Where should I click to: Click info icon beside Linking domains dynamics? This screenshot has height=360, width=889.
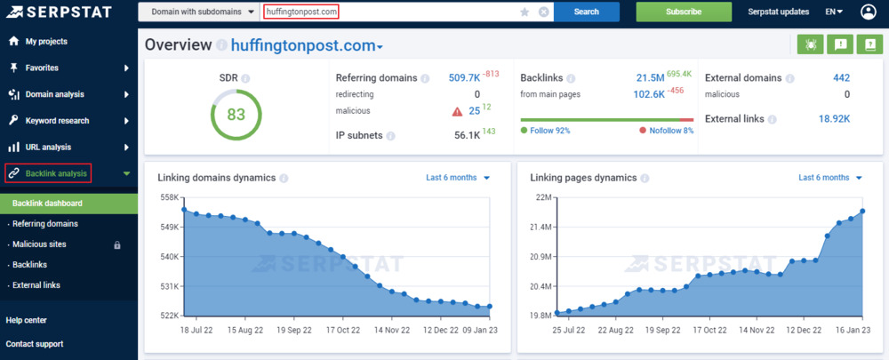(284, 178)
